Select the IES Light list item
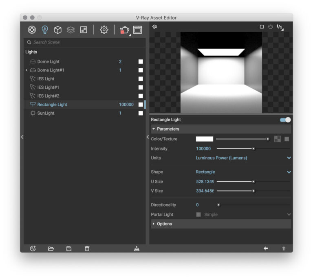Image resolution: width=313 pixels, height=279 pixels. click(x=84, y=78)
